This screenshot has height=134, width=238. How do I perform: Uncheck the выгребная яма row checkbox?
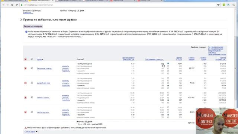tap(32, 83)
